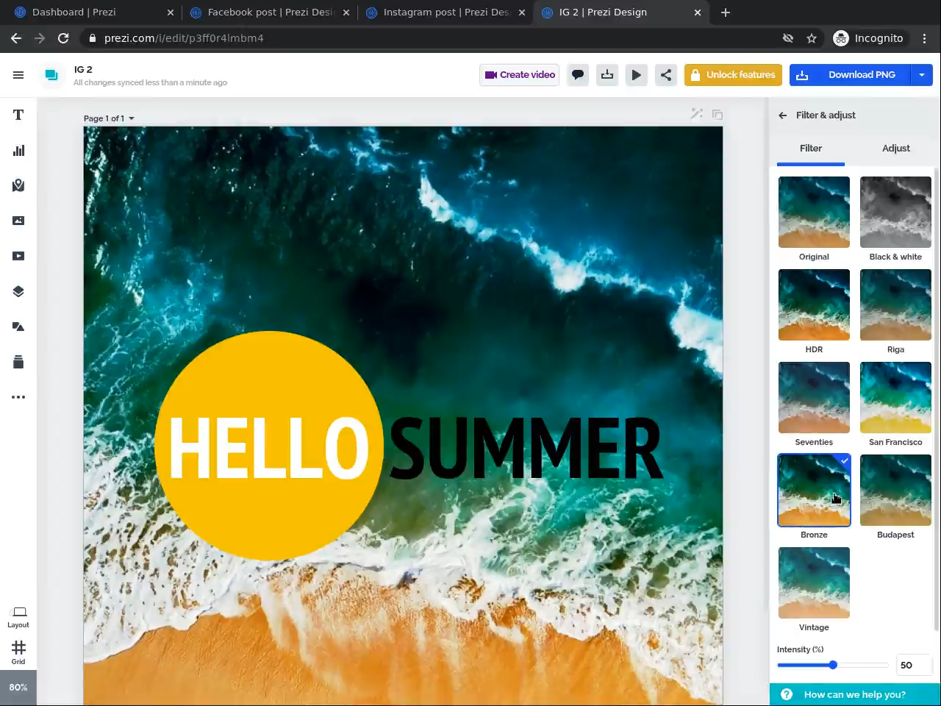Image resolution: width=941 pixels, height=706 pixels.
Task: Open the layers stack tool in sidebar
Action: pyautogui.click(x=18, y=291)
